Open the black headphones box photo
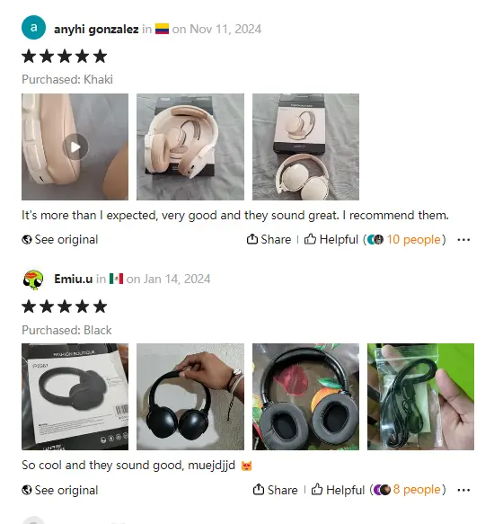 pyautogui.click(x=75, y=396)
